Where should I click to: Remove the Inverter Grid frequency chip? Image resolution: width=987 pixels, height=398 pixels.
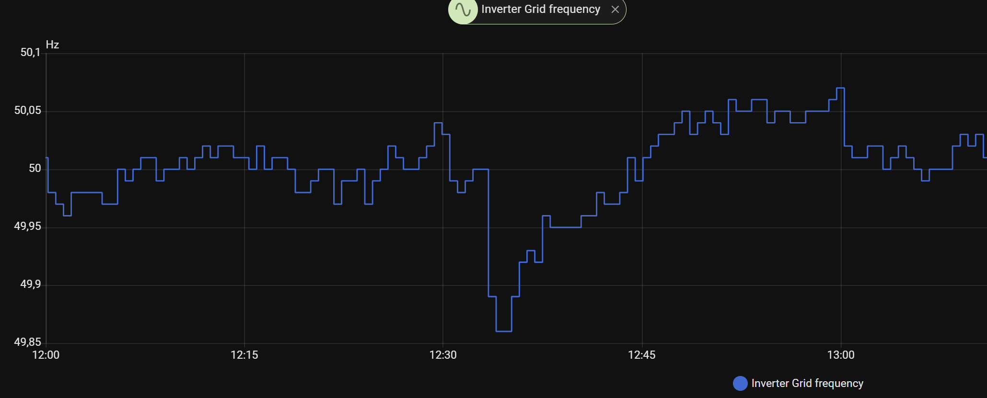tap(615, 10)
